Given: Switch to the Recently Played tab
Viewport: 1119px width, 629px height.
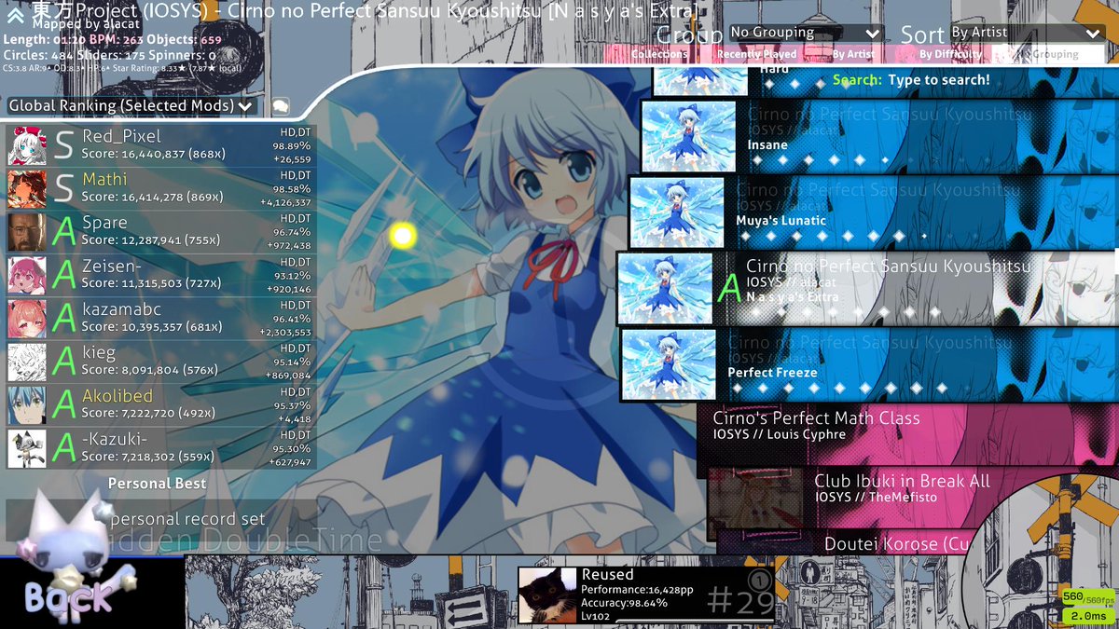Looking at the screenshot, I should click(x=756, y=54).
